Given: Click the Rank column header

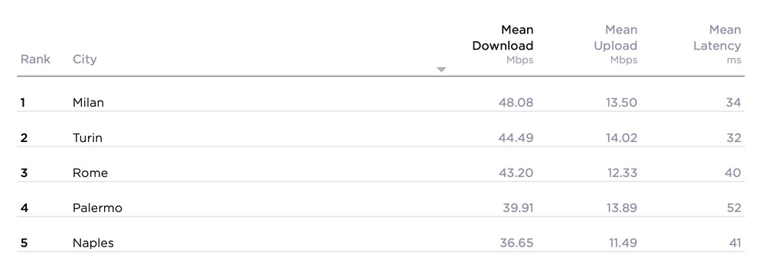Looking at the screenshot, I should (x=35, y=59).
